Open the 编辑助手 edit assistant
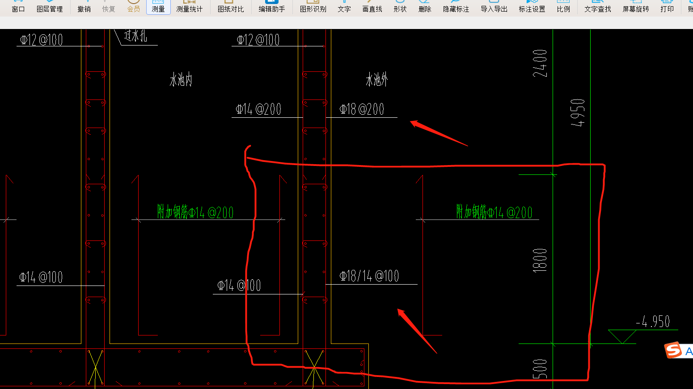This screenshot has width=693, height=389. (272, 7)
